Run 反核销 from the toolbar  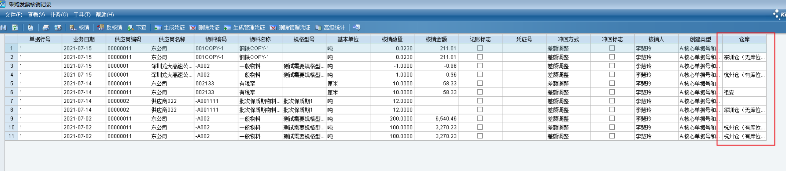pos(110,28)
